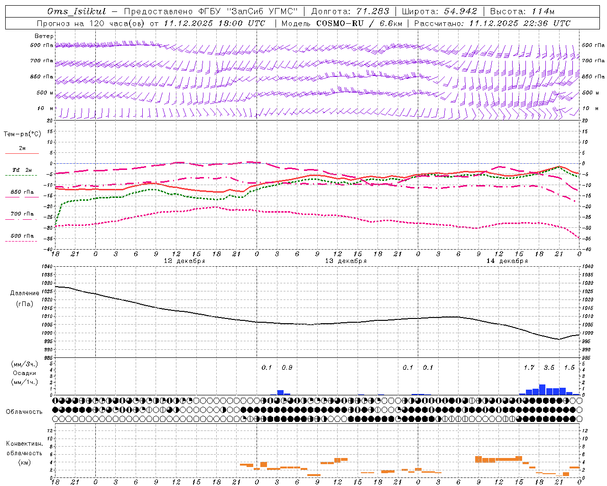
Task: Click the 1.5 precipitation value
Action: [569, 367]
